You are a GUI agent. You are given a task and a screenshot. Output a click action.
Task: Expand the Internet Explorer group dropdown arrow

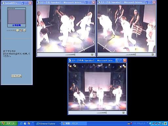coord(60,124)
